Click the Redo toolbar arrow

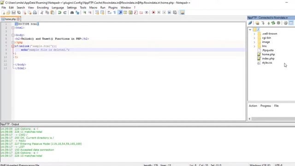click(x=65, y=12)
